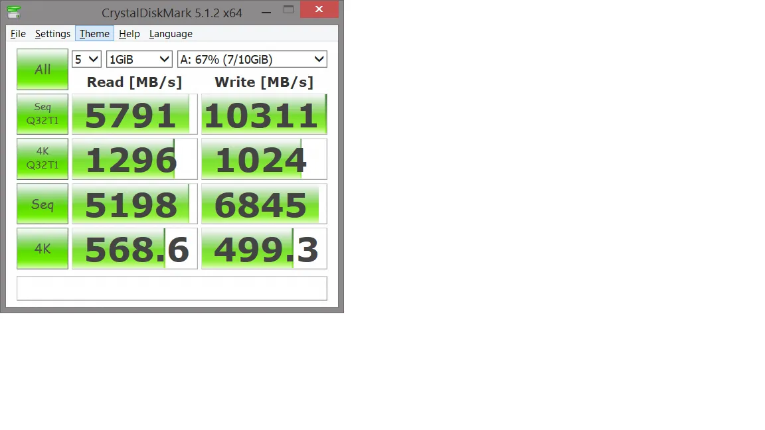Expand the test size dropdown showing 1GiB

(x=139, y=60)
